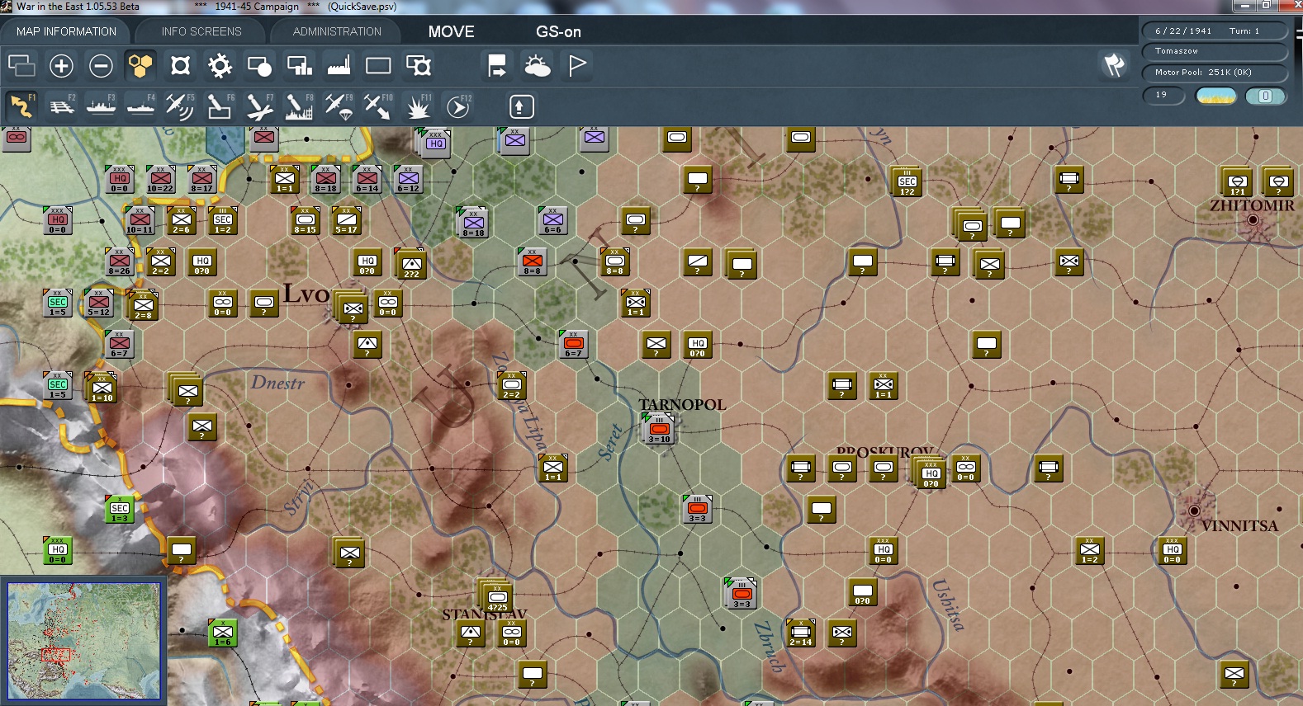Click the rectangle-with-knobbed-square icon in top toolbar

click(x=419, y=65)
